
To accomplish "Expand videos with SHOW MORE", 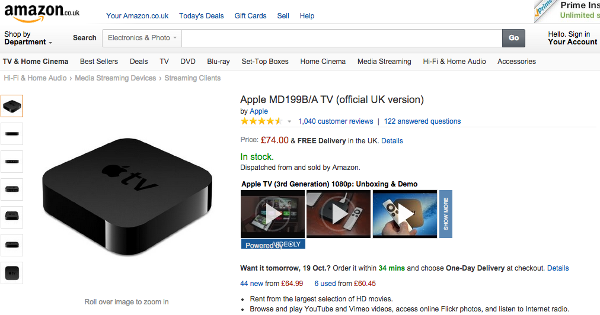I will tap(446, 214).
